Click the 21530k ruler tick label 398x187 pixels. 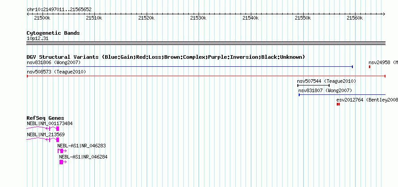tap(199, 18)
